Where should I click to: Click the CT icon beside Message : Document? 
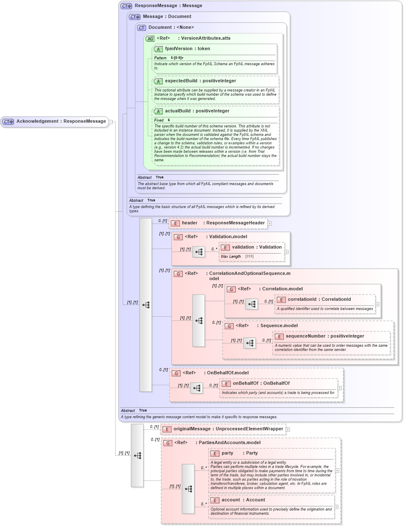click(134, 17)
